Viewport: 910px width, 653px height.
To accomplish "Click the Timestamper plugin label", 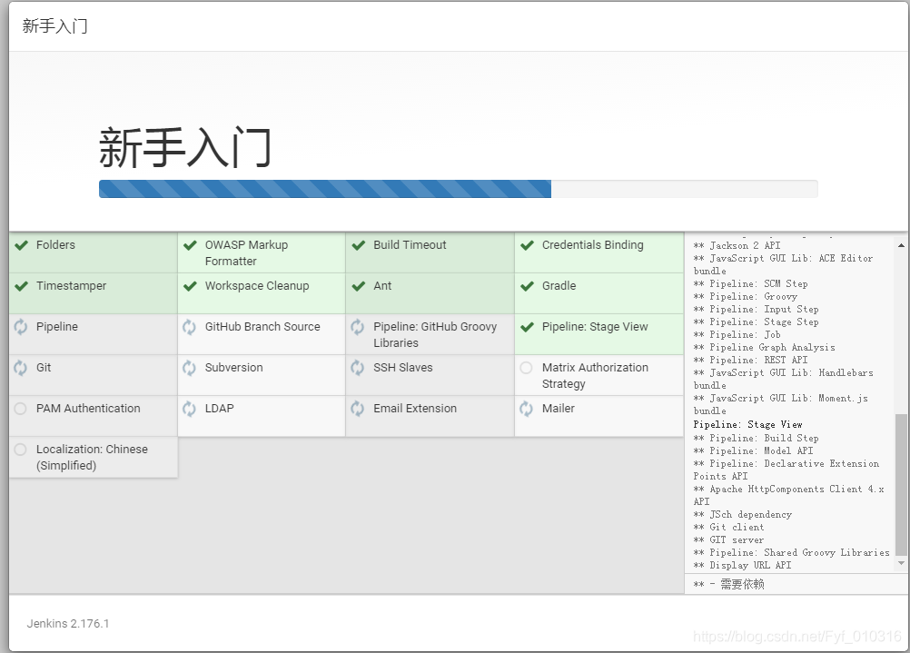I will (72, 285).
